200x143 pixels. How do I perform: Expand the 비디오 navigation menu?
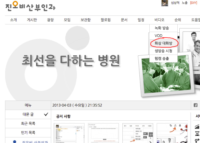click(x=159, y=20)
